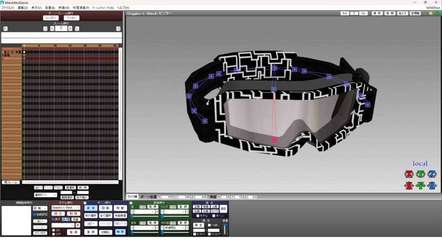Click the frame 0 keyframe diamond in 表示・IK・外観 row
The image size is (442, 248).
(x=24, y=52)
